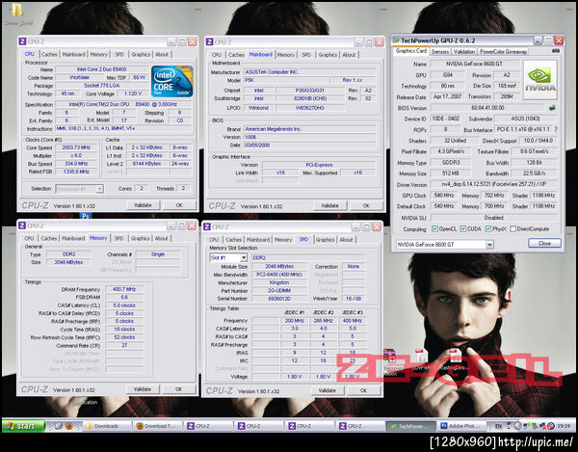578x452 pixels.
Task: Toggle the PhysX checkbox in GPU-Z
Action: (488, 229)
